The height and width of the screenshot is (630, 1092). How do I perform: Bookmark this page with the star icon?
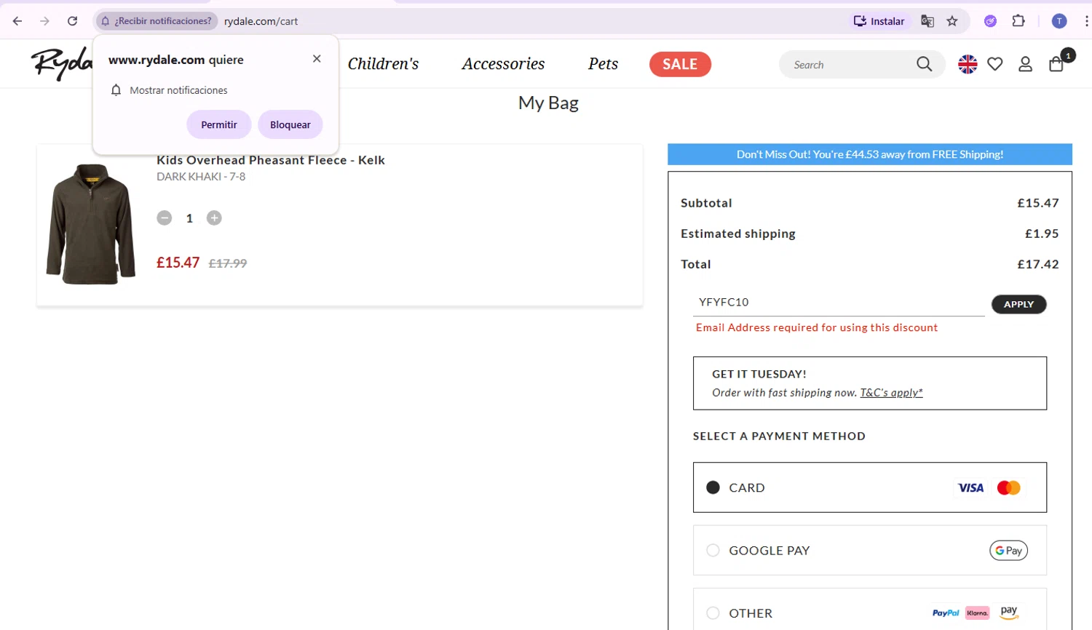[x=952, y=21]
